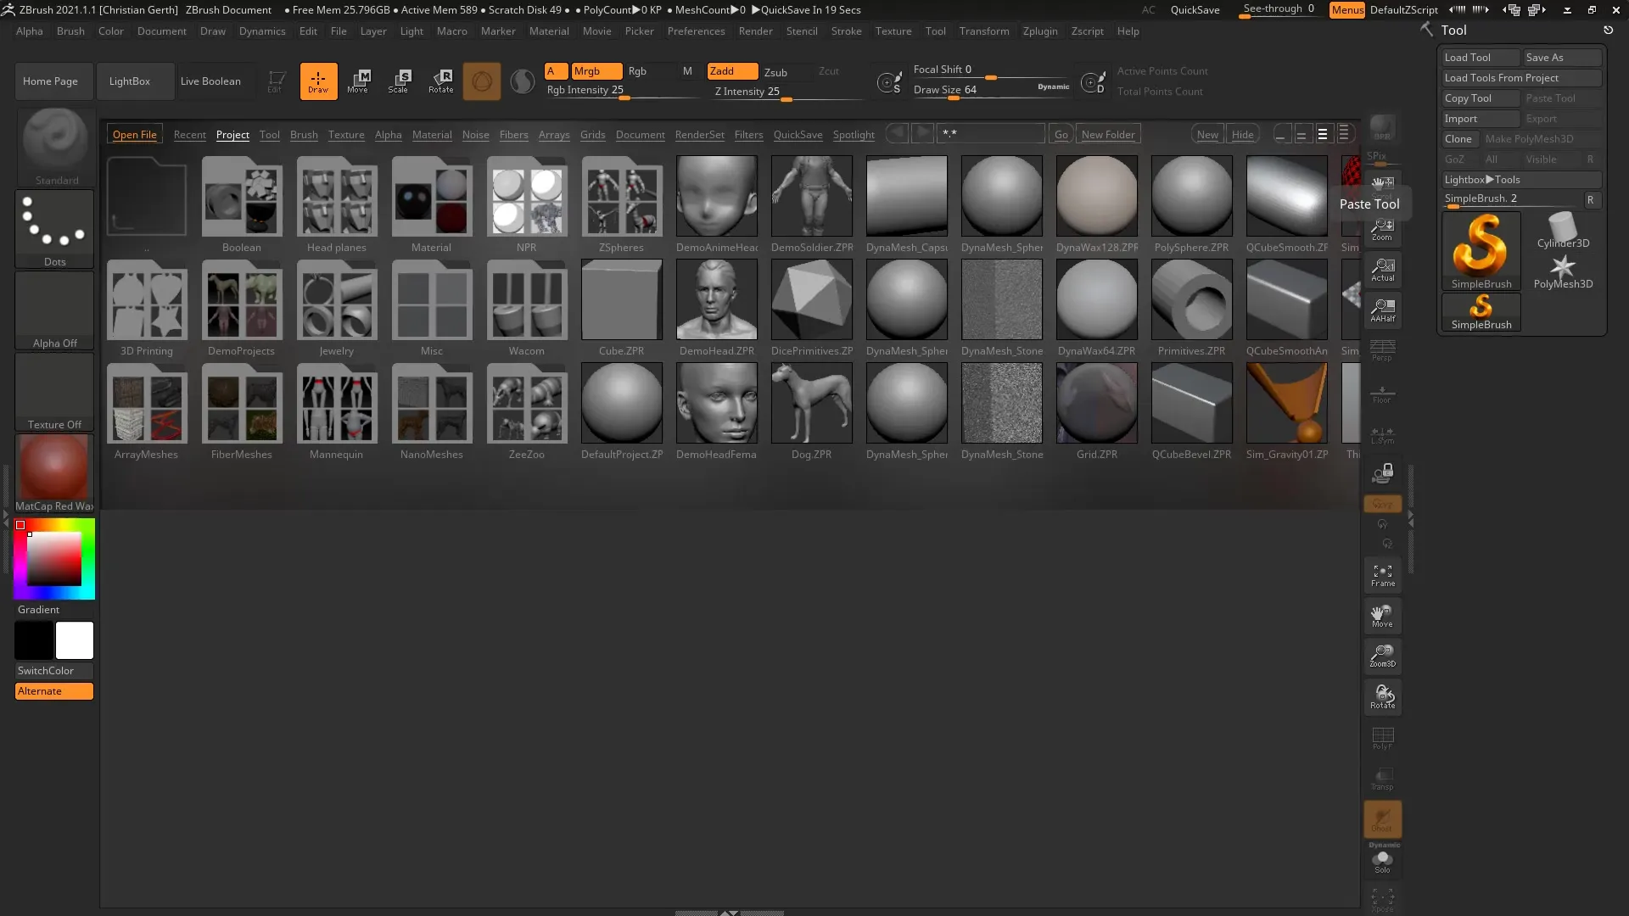Open the Mannequin folder

(x=337, y=411)
